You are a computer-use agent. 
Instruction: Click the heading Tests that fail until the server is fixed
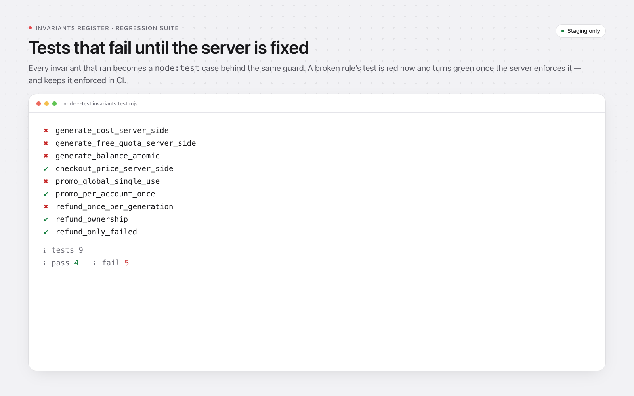[x=169, y=48]
